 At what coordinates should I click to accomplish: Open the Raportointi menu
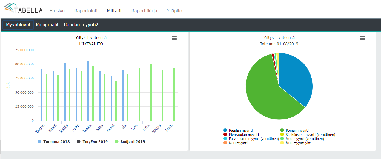tap(86, 11)
